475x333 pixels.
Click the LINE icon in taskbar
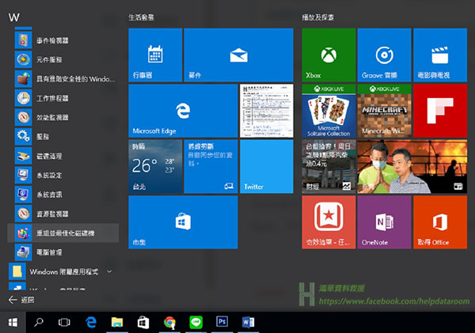tap(196, 322)
